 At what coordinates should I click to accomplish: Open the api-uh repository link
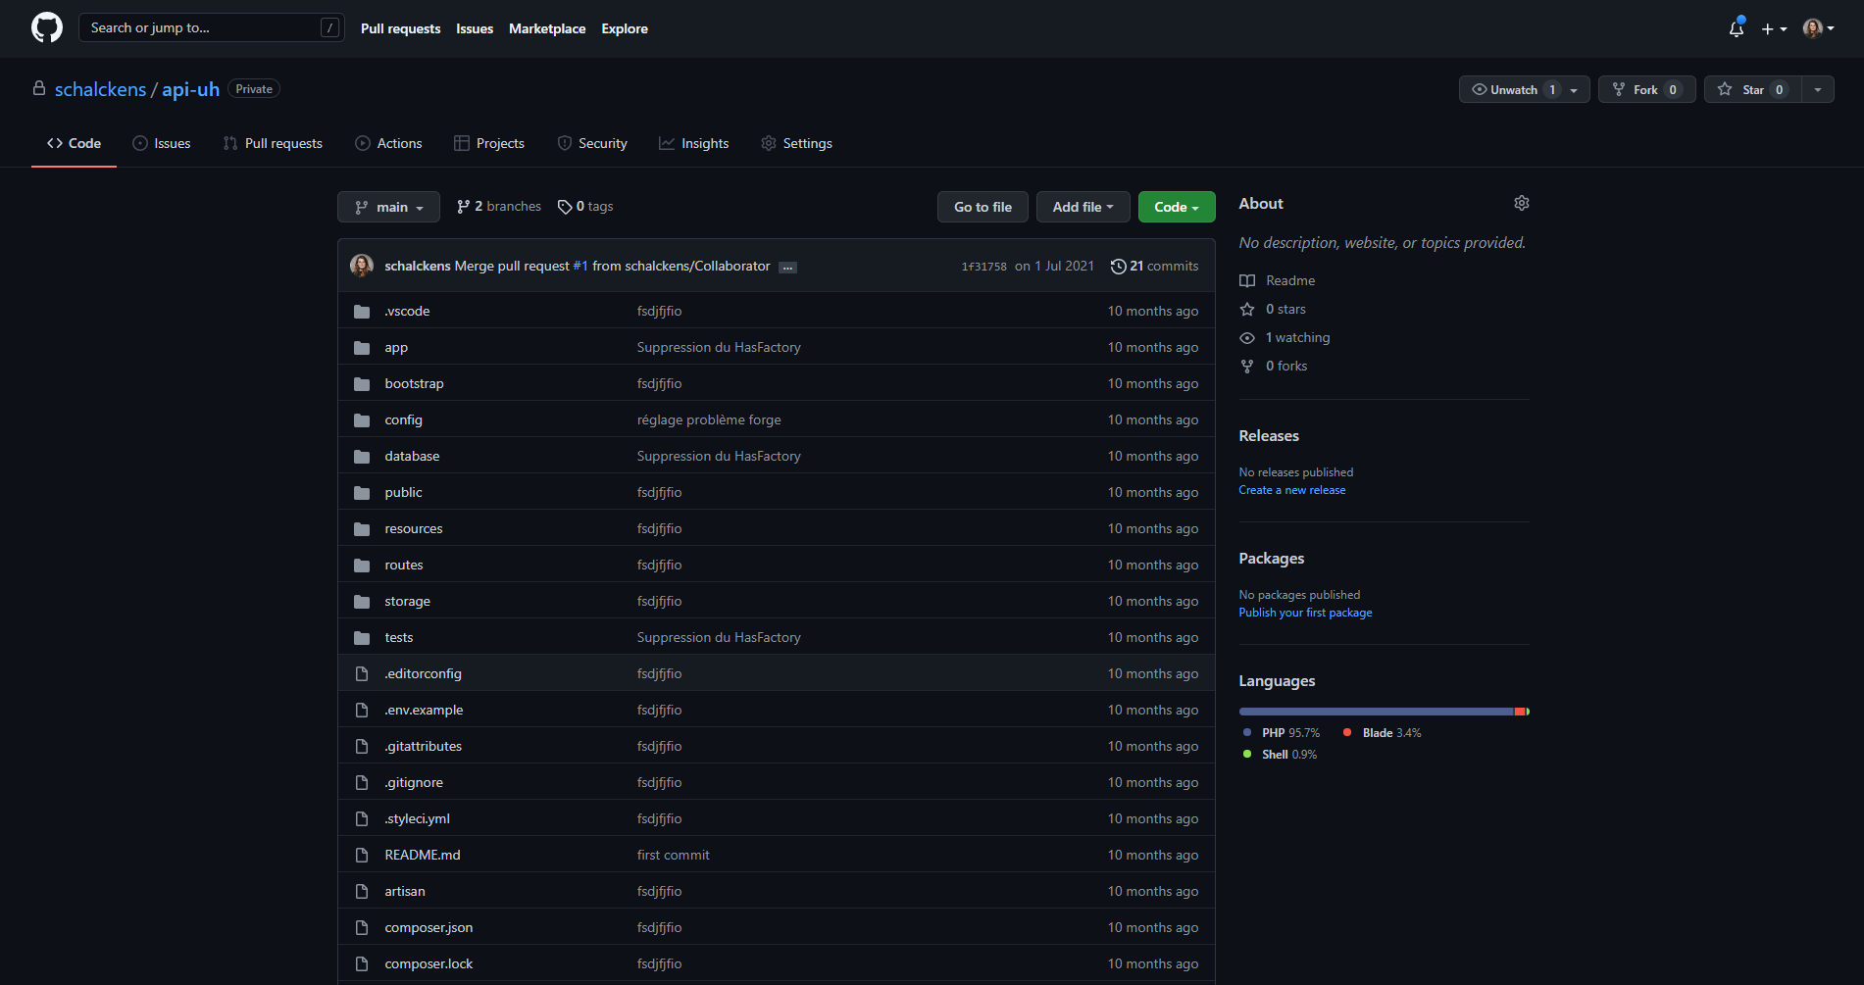pyautogui.click(x=190, y=89)
